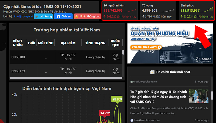Click the 215,913,937 recovered total
Screen dimensions: 216x123
tap(190, 11)
